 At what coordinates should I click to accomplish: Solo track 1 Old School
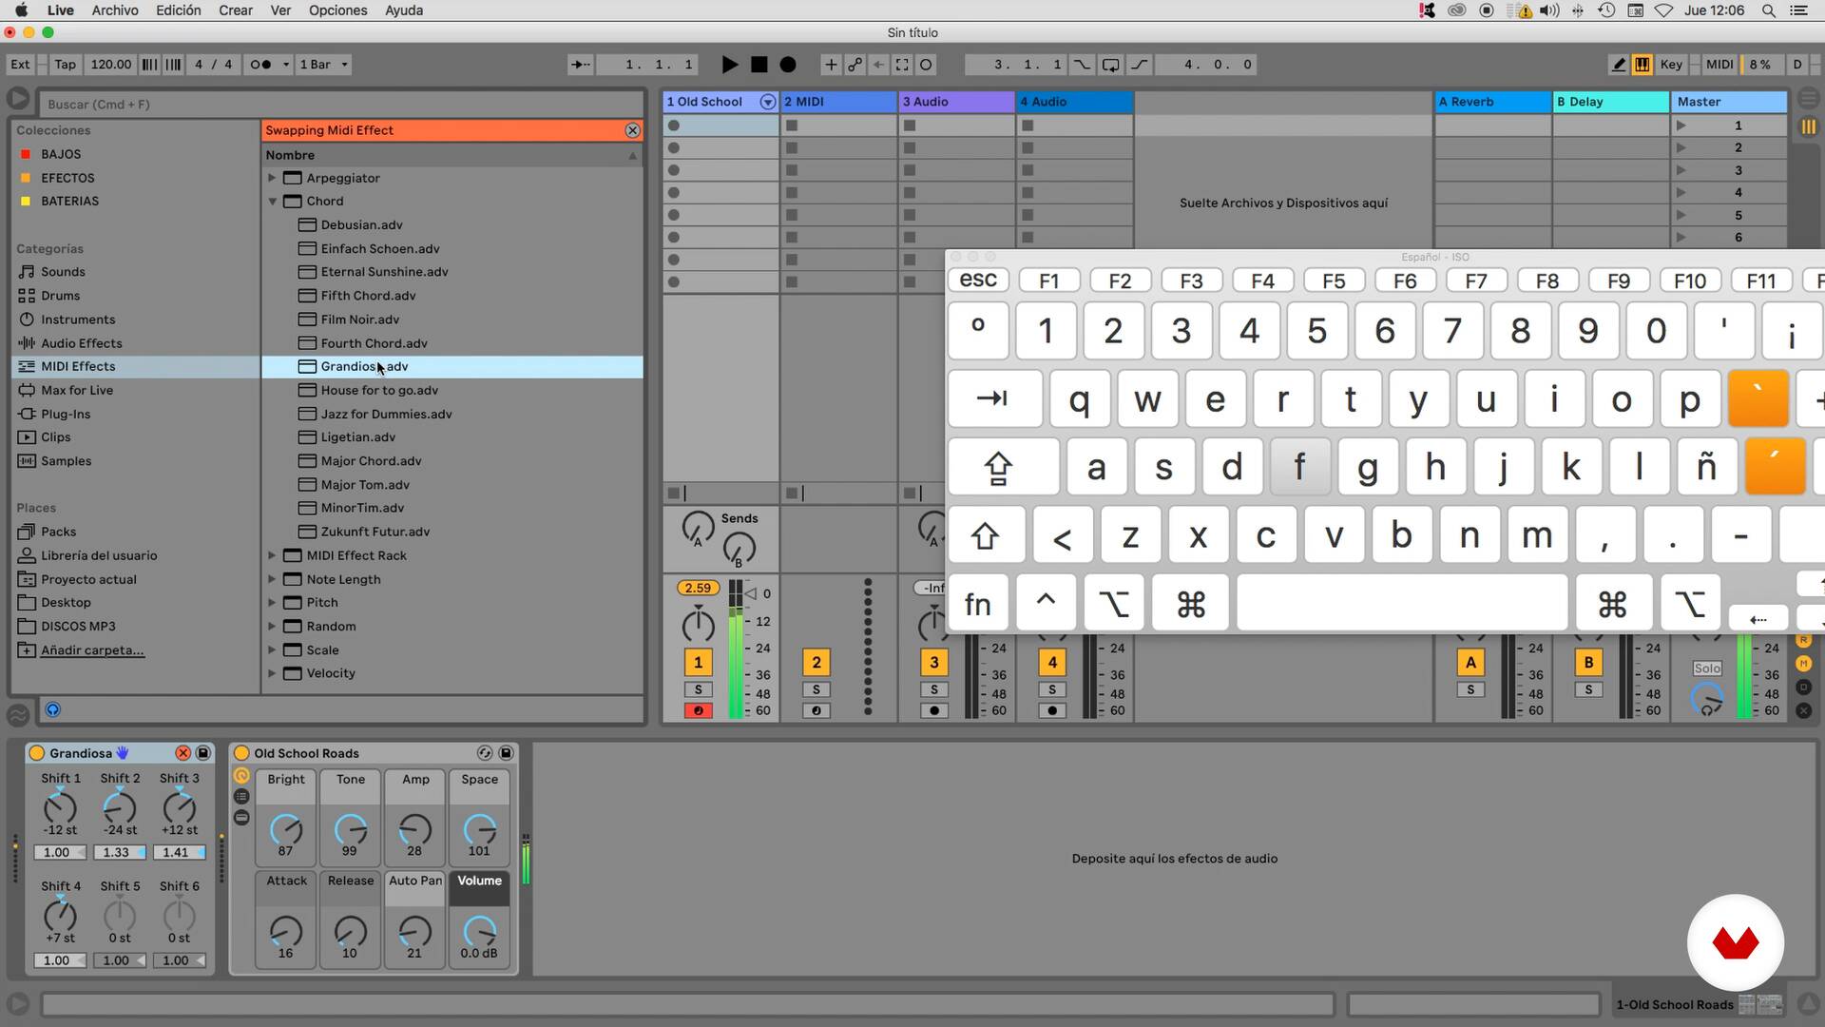click(698, 689)
